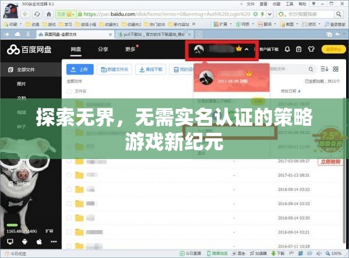349x258 pixels.
Task: Open the notification bell in Baidu Netdisk header
Action: [x=287, y=49]
